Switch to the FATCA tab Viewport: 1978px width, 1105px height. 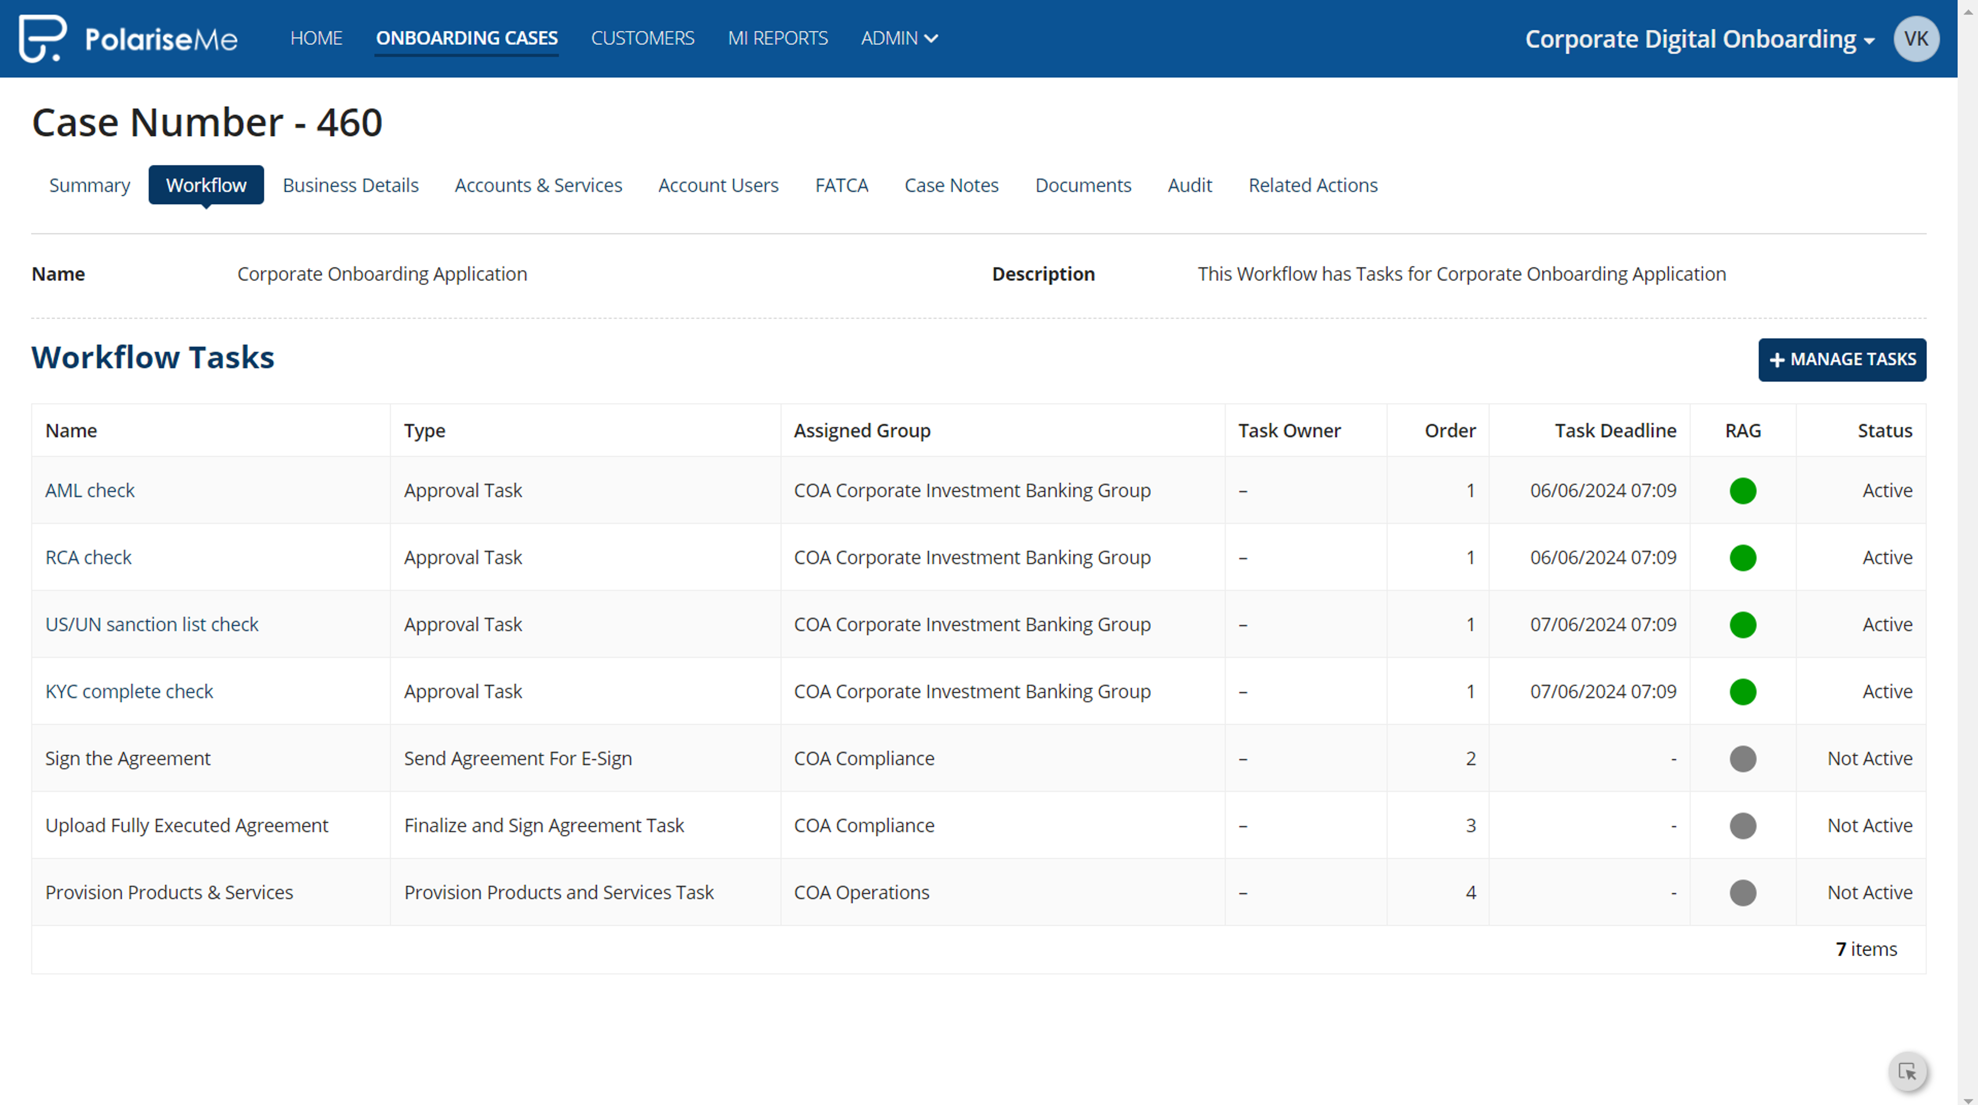pyautogui.click(x=842, y=185)
